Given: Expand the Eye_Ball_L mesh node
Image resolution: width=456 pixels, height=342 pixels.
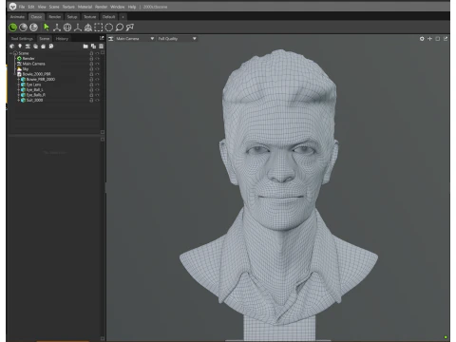Looking at the screenshot, I should (x=18, y=90).
